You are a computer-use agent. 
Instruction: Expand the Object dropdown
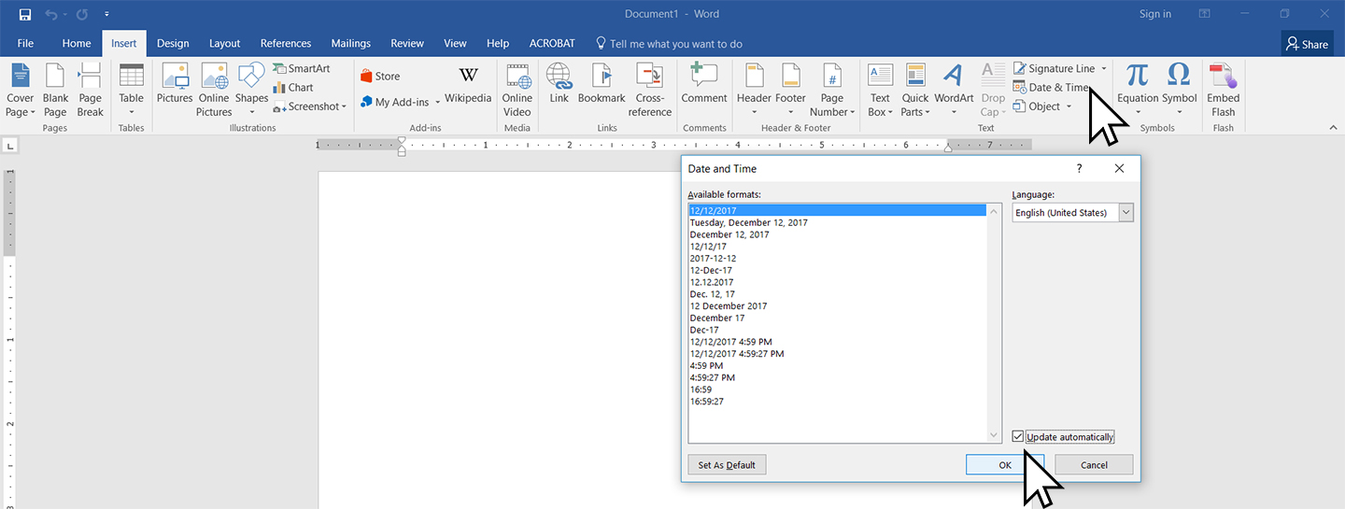[1069, 106]
